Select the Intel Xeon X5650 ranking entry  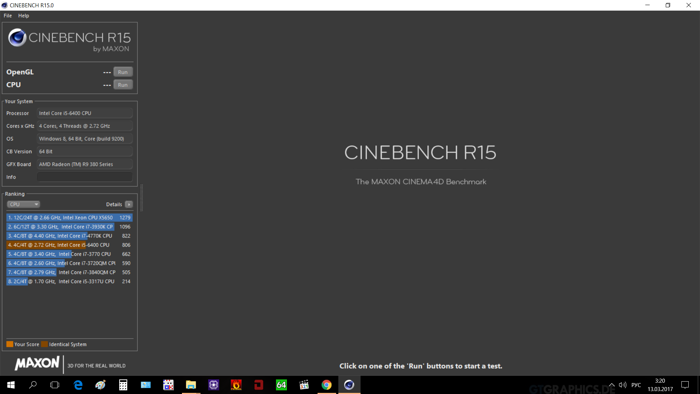click(x=69, y=217)
